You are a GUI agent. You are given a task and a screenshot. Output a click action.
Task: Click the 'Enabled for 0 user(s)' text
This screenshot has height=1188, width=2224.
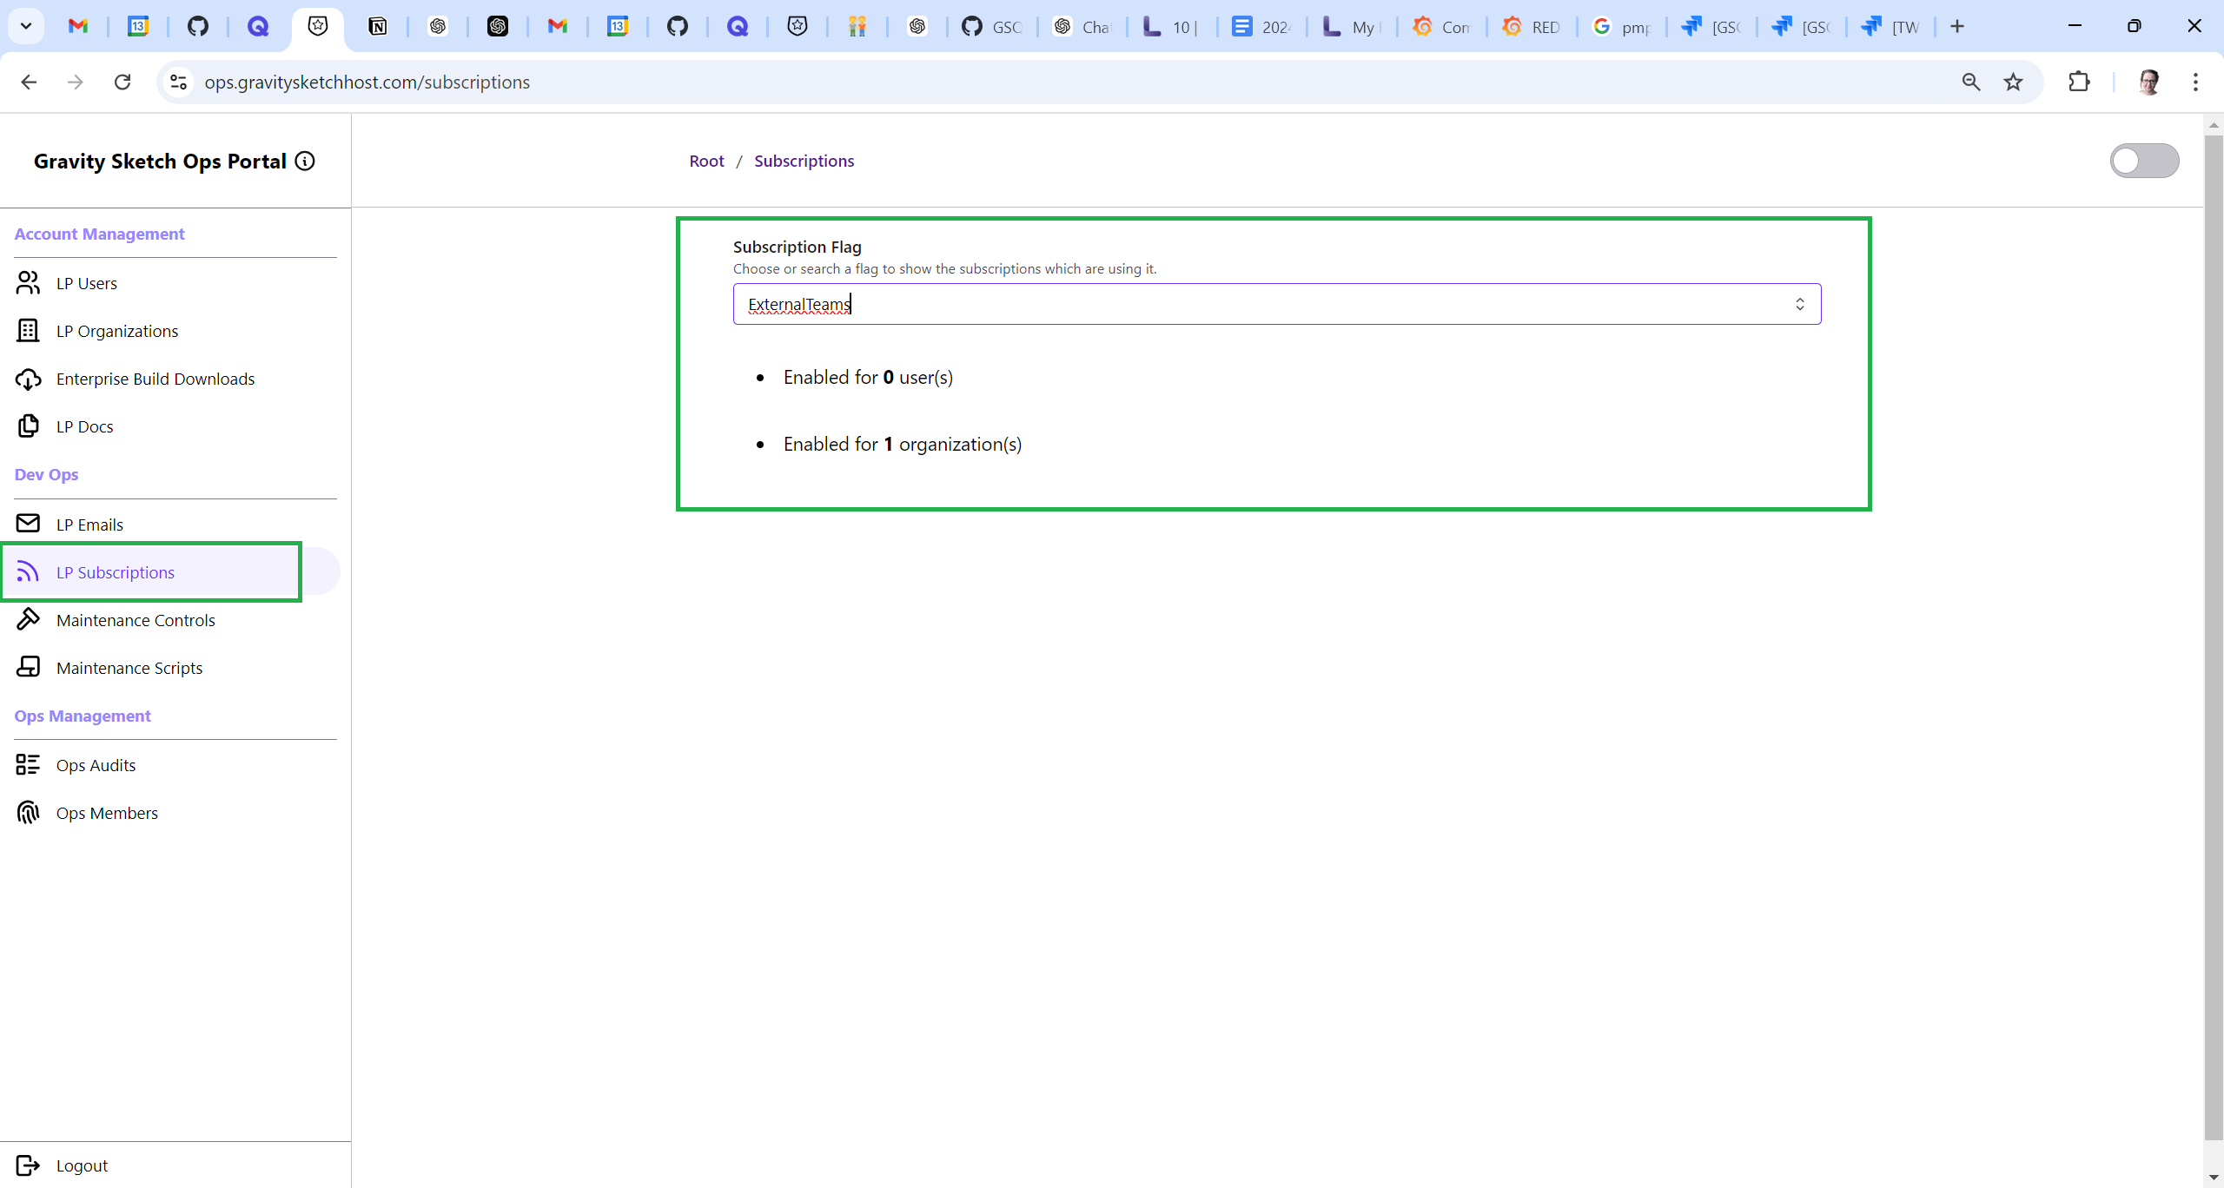point(868,378)
